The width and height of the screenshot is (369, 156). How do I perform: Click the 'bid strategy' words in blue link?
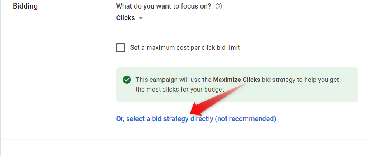click(x=170, y=119)
